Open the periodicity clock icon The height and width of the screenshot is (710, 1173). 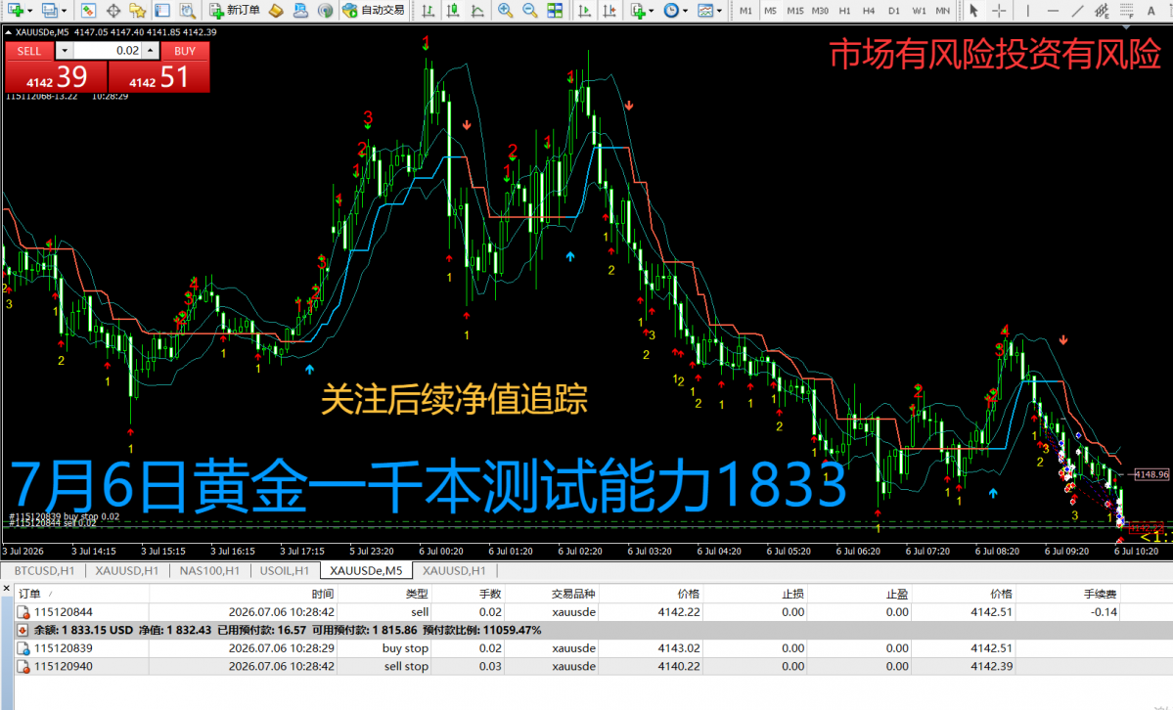671,11
